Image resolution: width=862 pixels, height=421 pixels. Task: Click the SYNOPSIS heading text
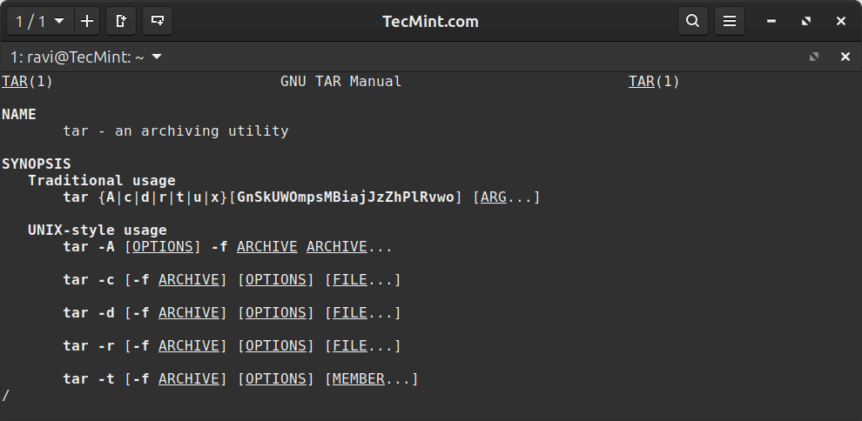(37, 164)
